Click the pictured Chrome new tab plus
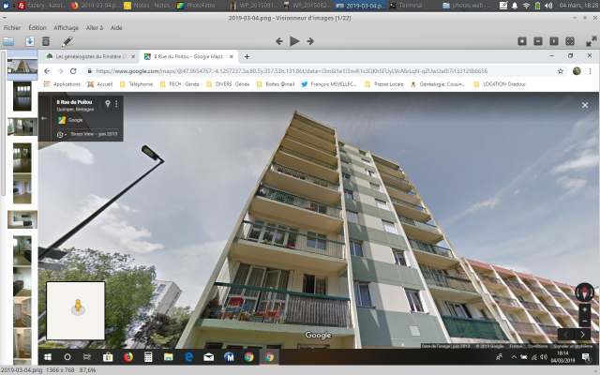The image size is (600, 375). pyautogui.click(x=247, y=56)
